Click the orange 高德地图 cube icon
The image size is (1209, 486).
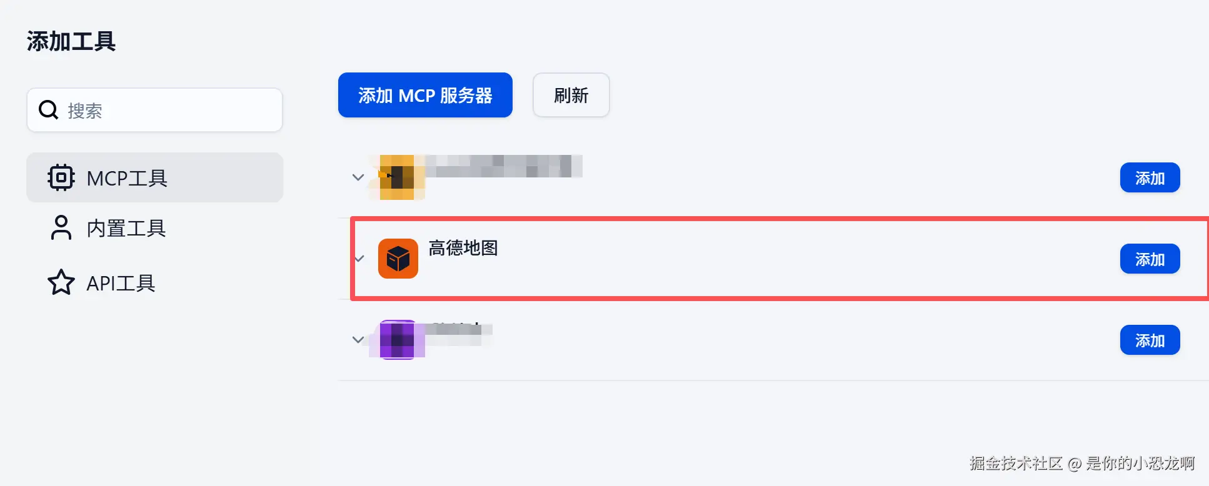point(398,258)
